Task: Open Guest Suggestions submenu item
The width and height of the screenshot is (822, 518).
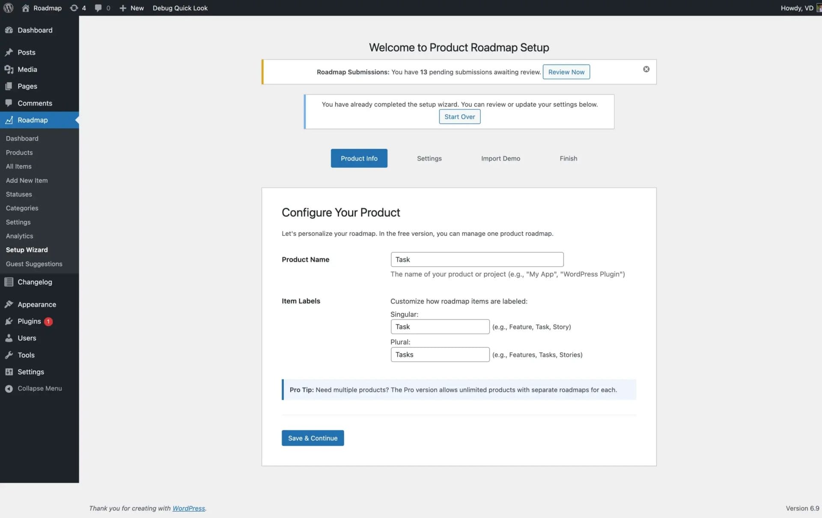Action: [x=34, y=264]
